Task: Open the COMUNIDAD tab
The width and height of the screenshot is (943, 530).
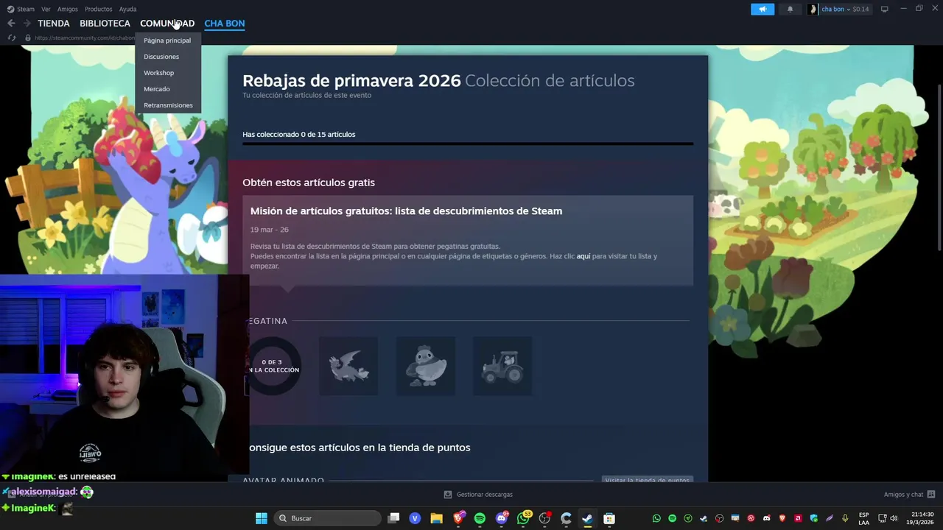Action: pos(167,24)
